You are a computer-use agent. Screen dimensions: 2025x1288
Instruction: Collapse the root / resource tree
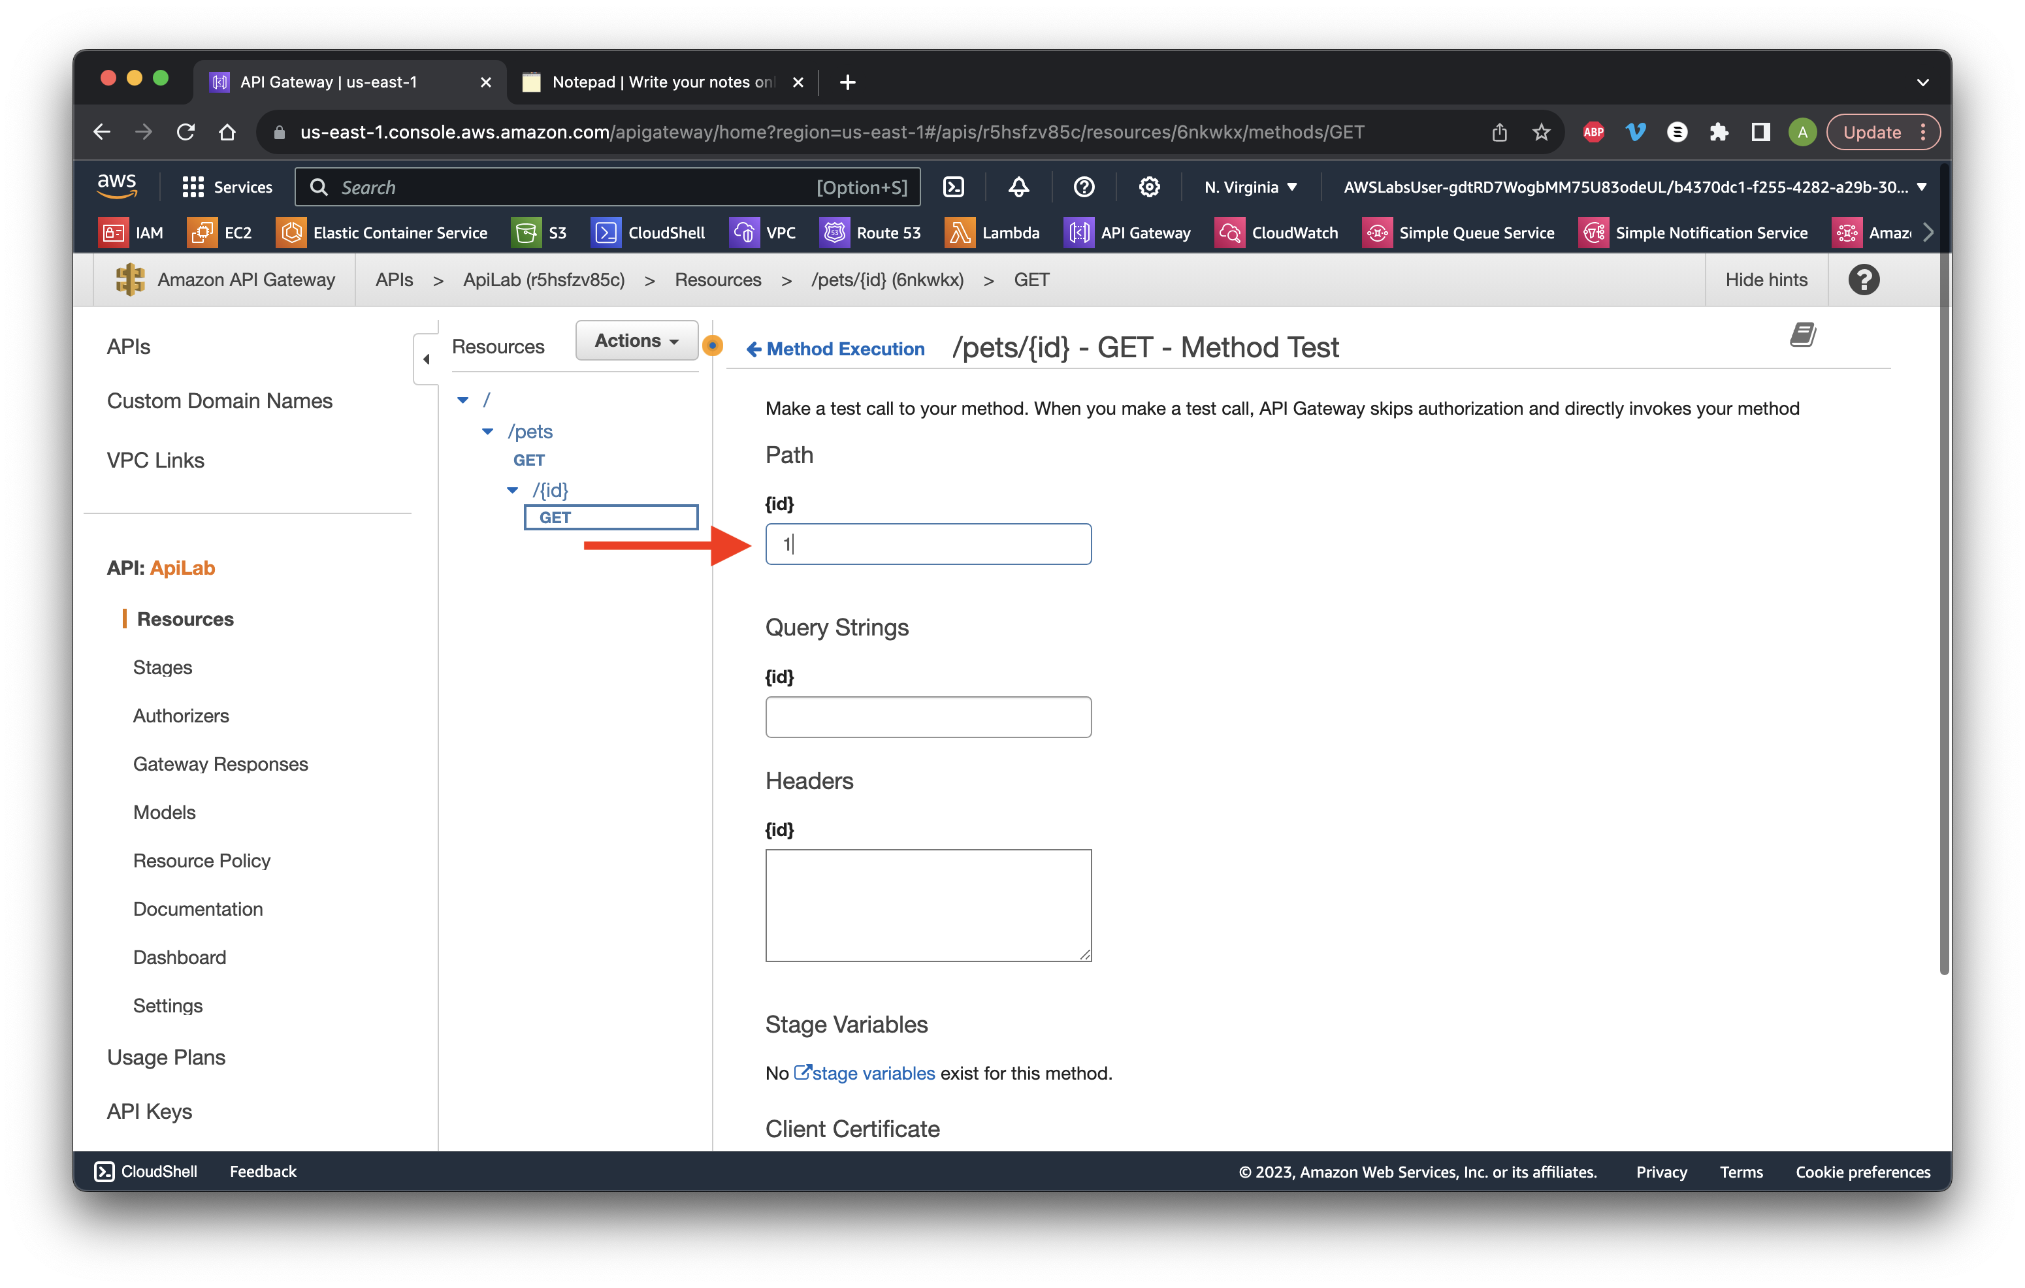tap(462, 400)
